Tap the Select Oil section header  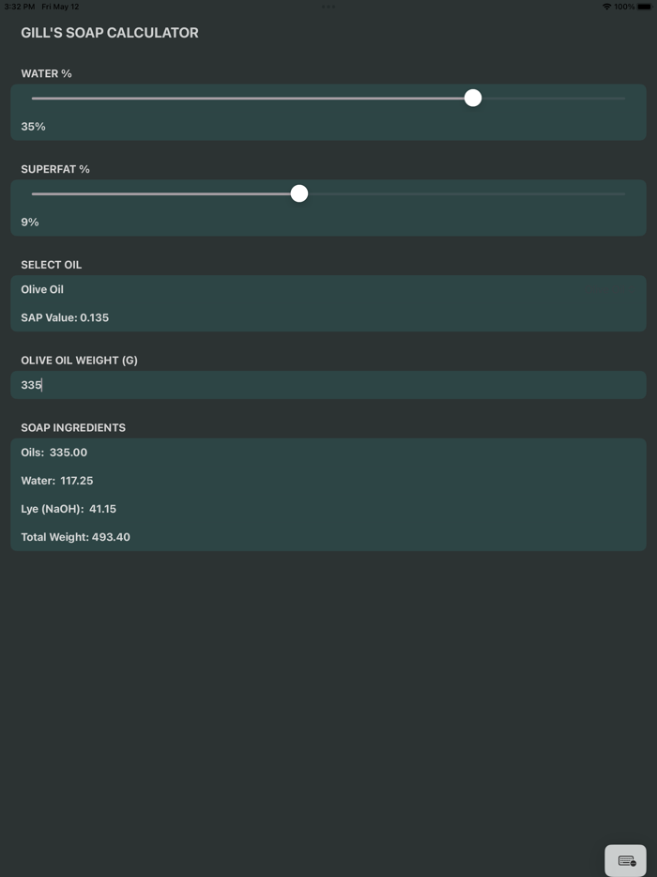(52, 265)
